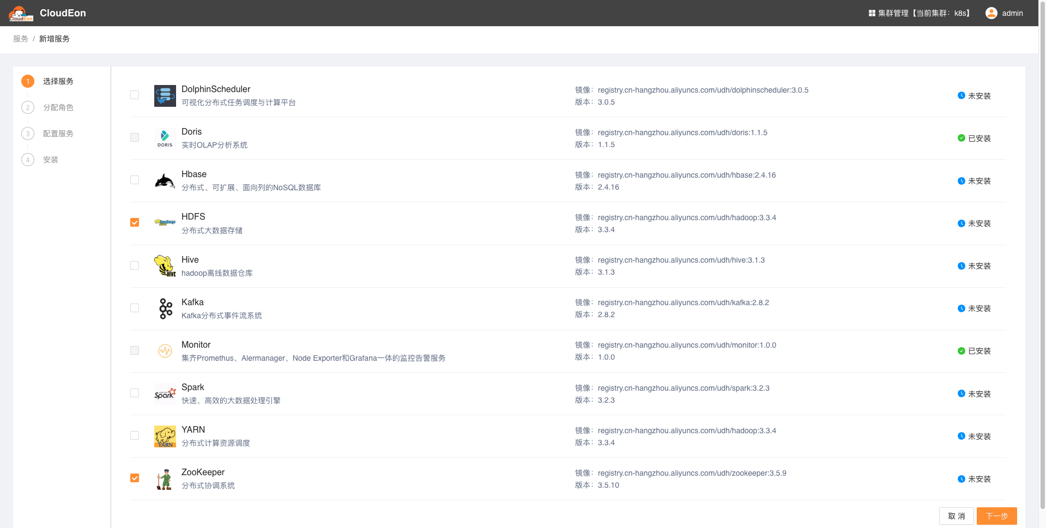Click Hbase's 未安装 clock status icon
Screen dimensions: 1046x528
tap(962, 181)
